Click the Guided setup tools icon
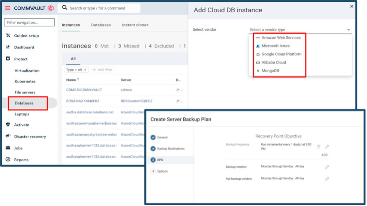The width and height of the screenshot is (367, 206). point(8,36)
